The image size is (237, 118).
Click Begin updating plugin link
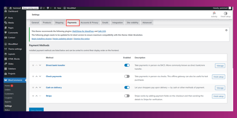(63, 39)
